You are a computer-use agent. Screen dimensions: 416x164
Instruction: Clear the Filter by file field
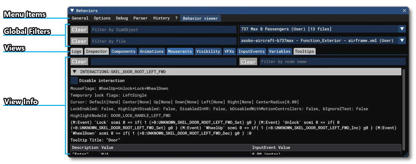click(x=79, y=41)
